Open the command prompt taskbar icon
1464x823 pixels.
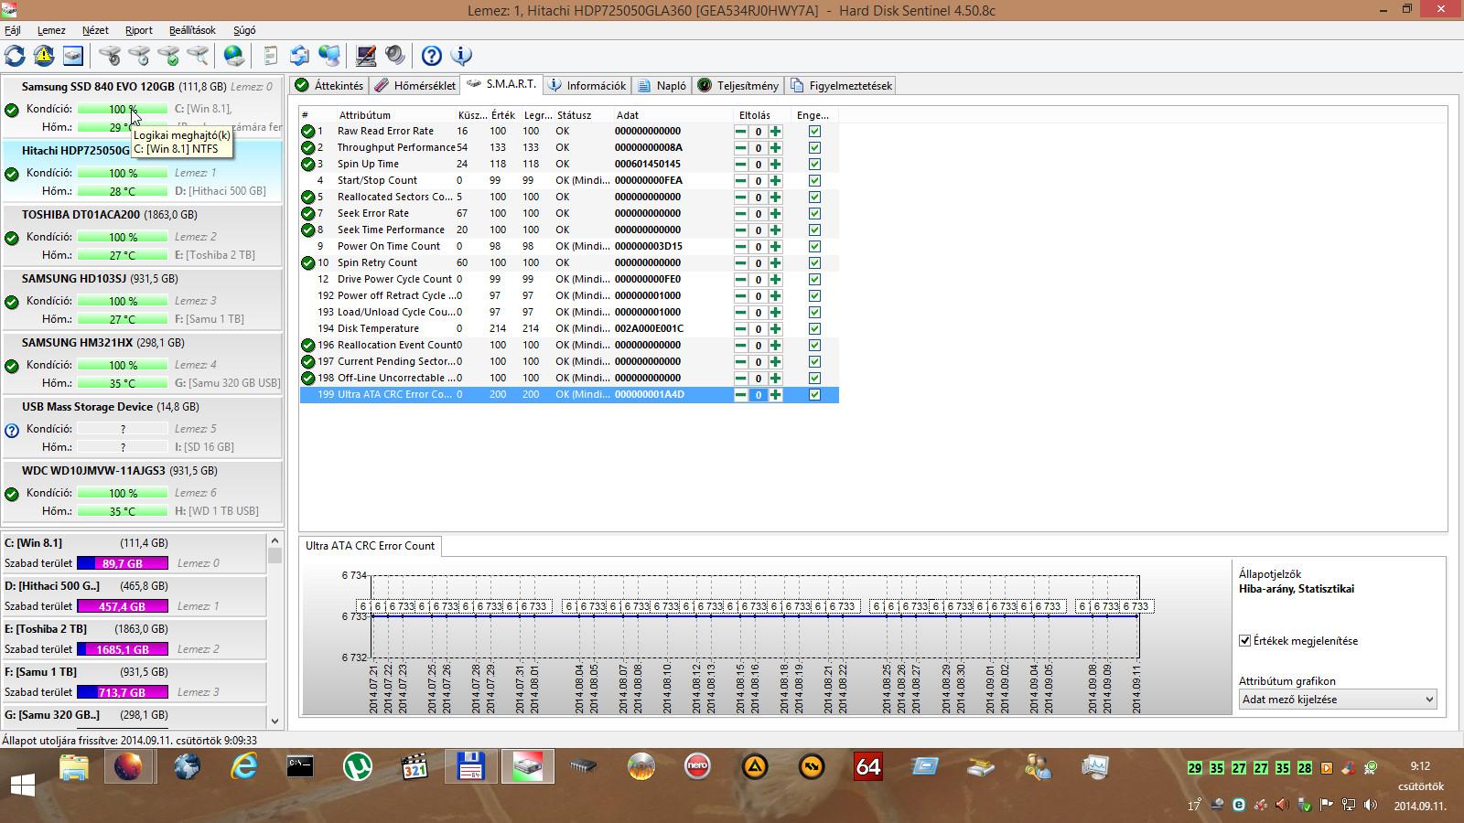click(x=300, y=766)
